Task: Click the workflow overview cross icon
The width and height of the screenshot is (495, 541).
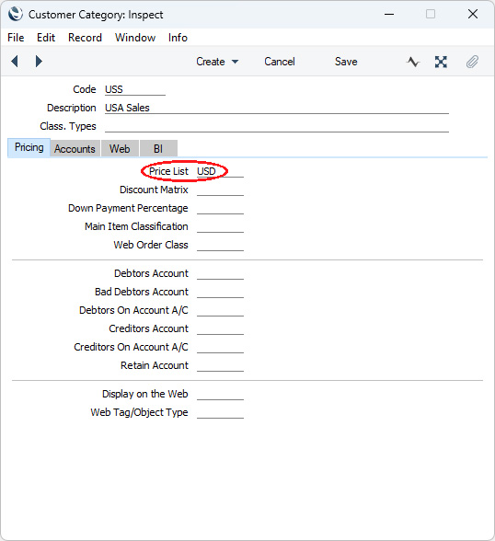Action: [x=441, y=63]
